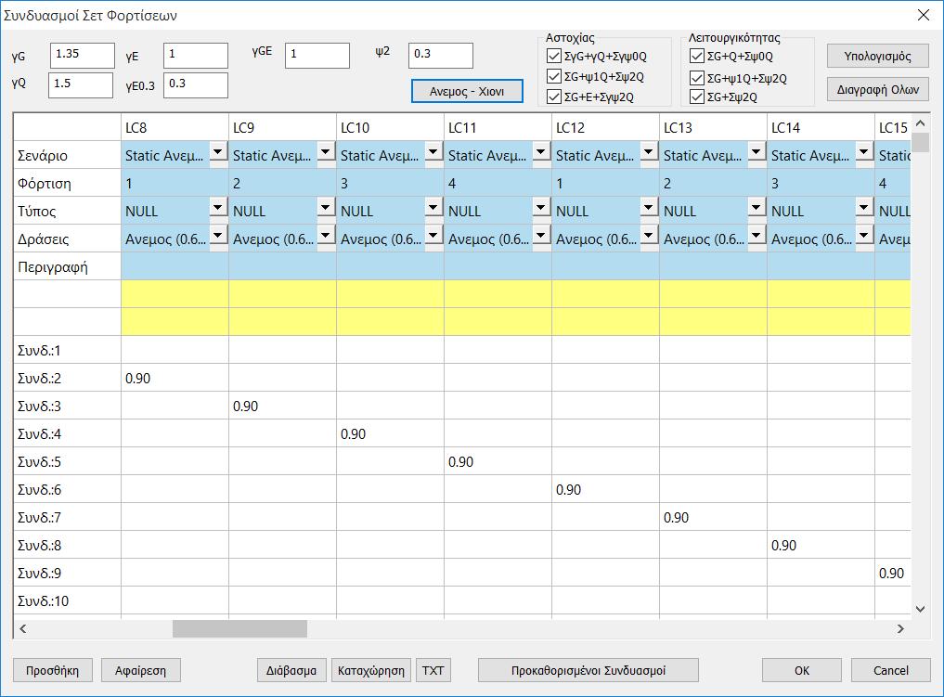Click the Cancel button
Image resolution: width=944 pixels, height=697 pixels.
tap(891, 670)
